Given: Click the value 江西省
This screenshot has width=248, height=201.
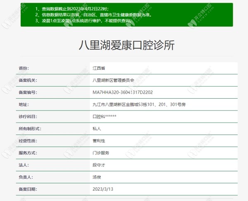Looking at the screenshot, I should 99,68.
